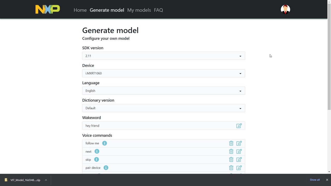Navigate to the Home page
This screenshot has width=331, height=186.
click(x=80, y=10)
